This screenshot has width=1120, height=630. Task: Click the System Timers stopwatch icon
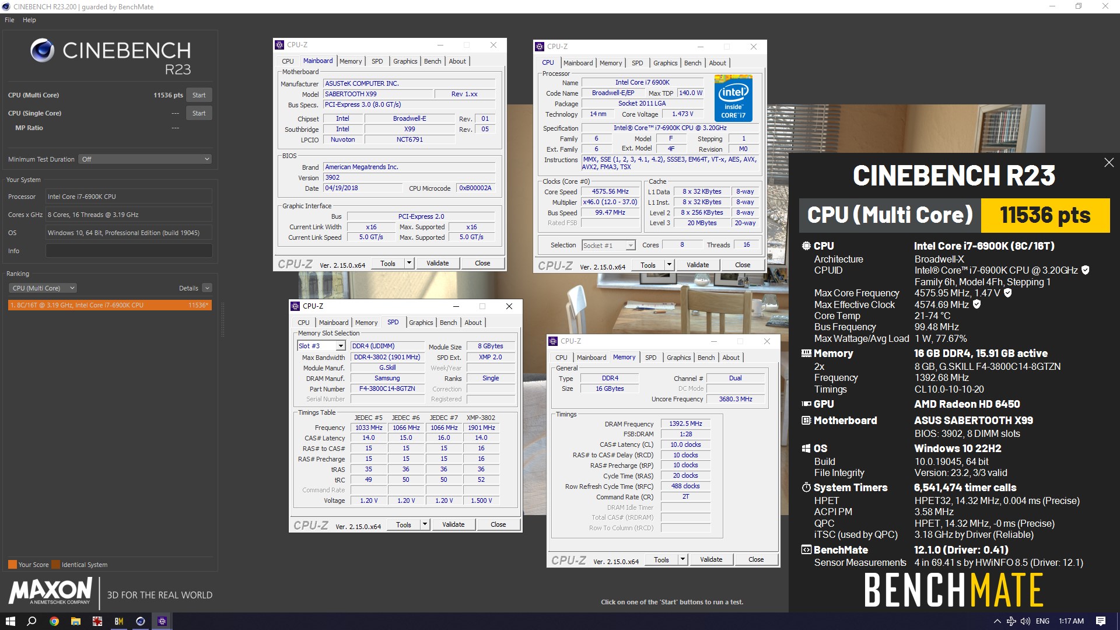pyautogui.click(x=806, y=487)
